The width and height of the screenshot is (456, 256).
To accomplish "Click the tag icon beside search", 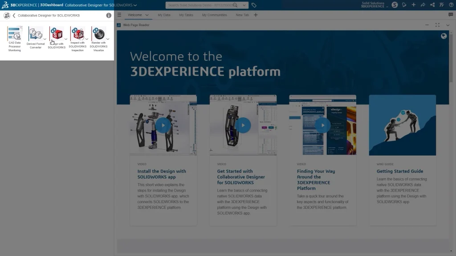I will tap(254, 5).
